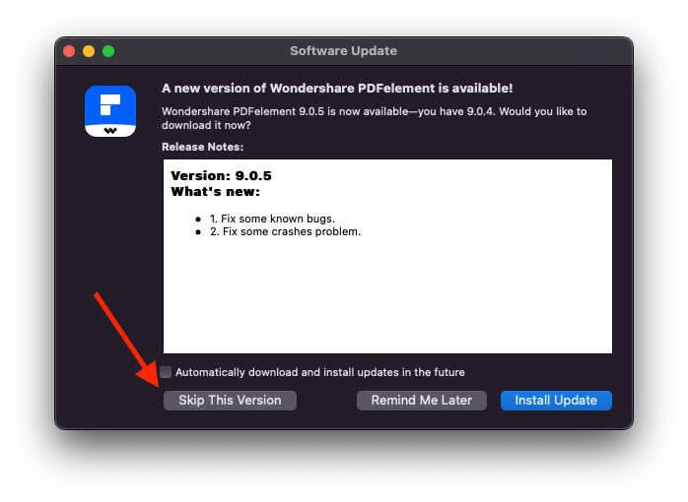Click the blank area of release notes
The width and height of the screenshot is (688, 502).
click(387, 295)
